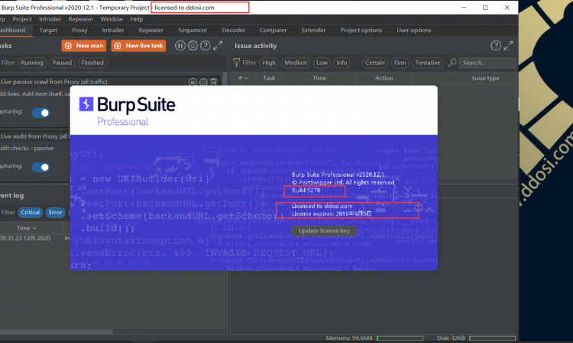Click the Issue activity filter funnel icon
The width and height of the screenshot is (573, 343).
pos(236,63)
